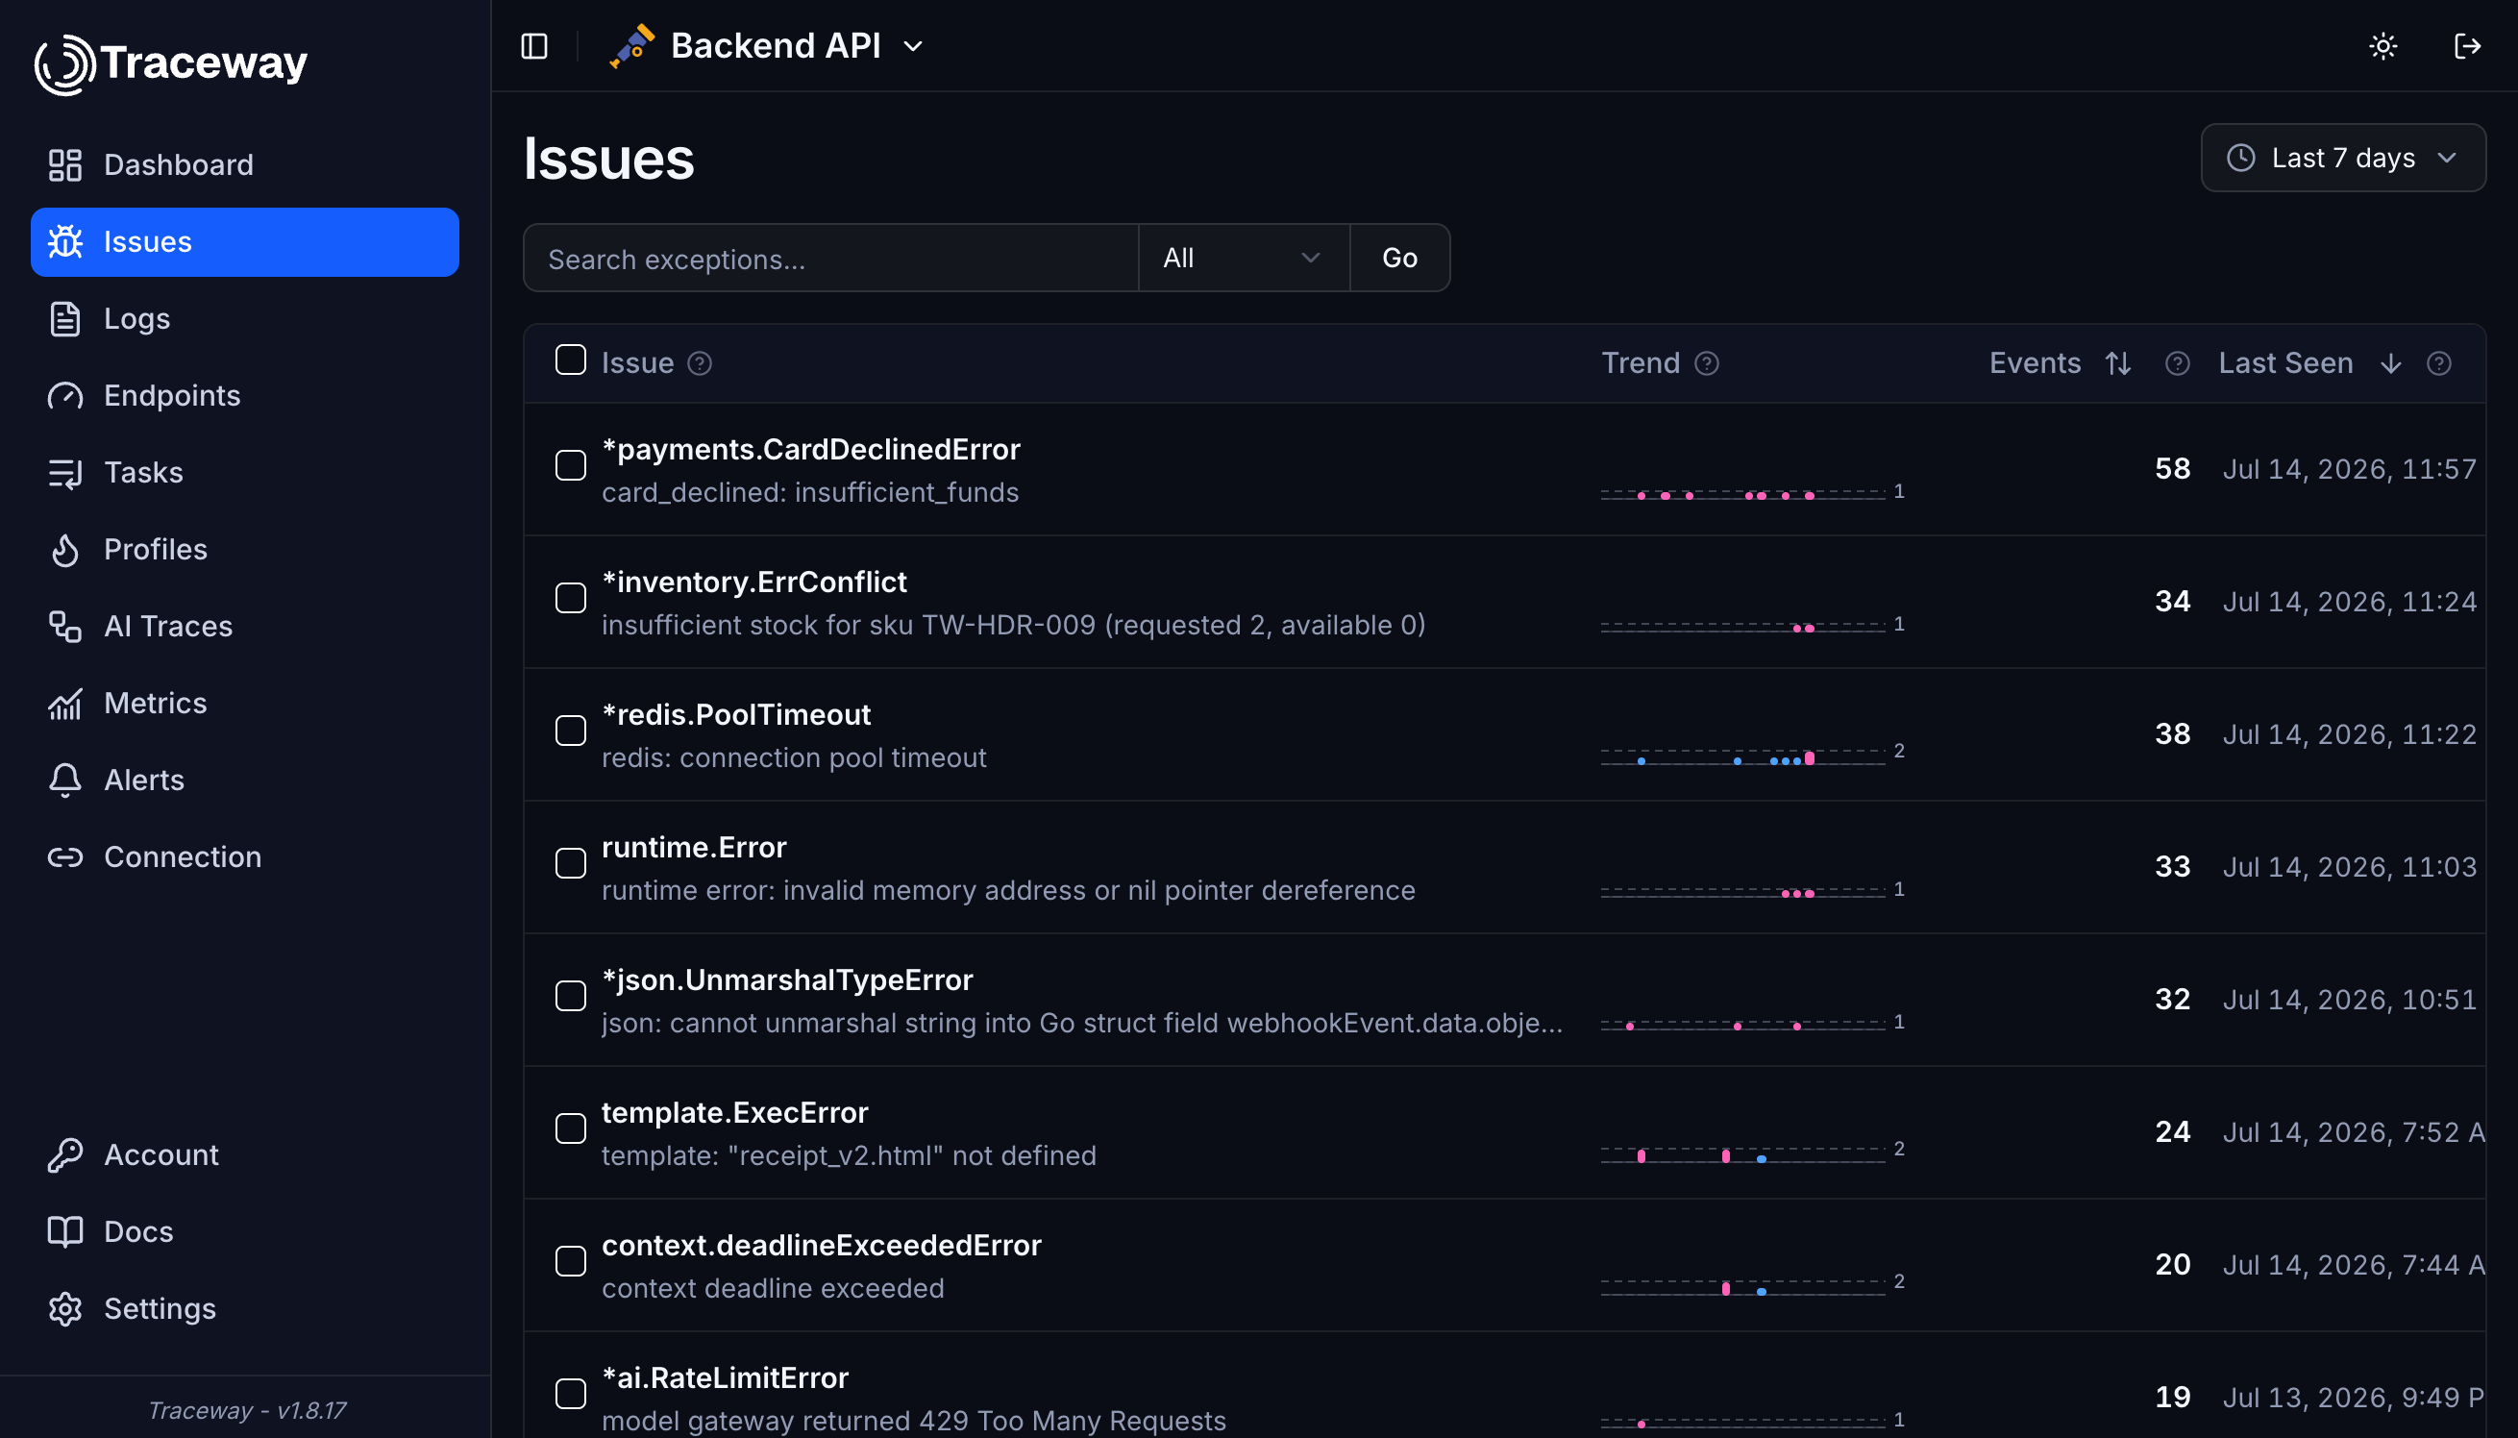Click the Go search button
This screenshot has height=1438, width=2518.
pos(1399,258)
